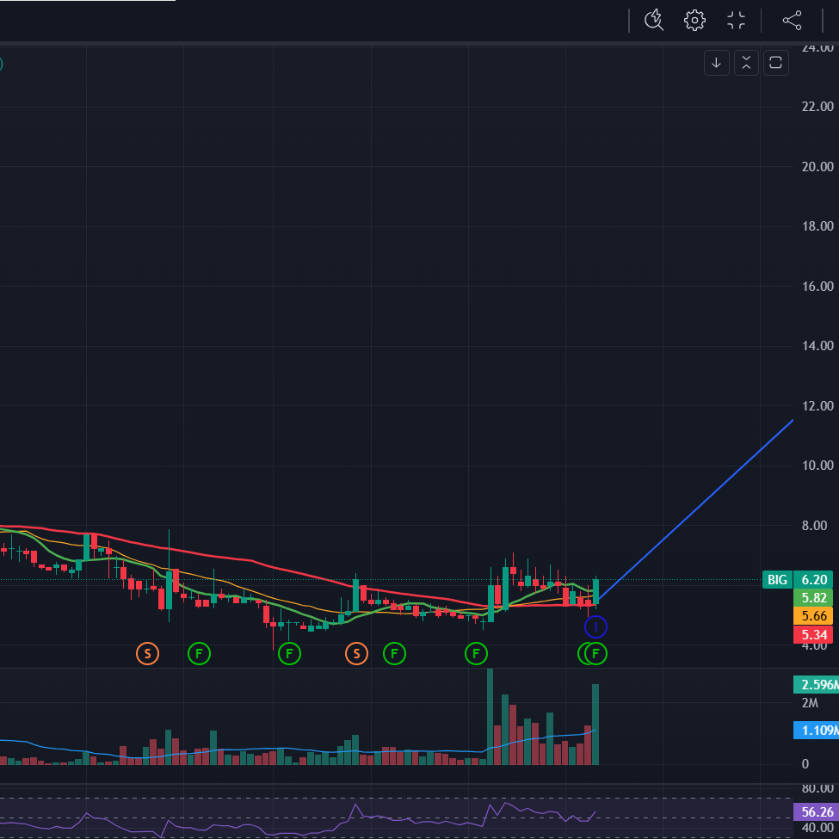Viewport: 839px width, 839px height.
Task: Click the latest orange S split marker
Action: point(357,653)
